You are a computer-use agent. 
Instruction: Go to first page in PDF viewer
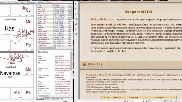pos(125,101)
